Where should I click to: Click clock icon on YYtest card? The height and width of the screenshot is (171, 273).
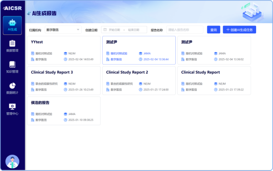[65, 59]
